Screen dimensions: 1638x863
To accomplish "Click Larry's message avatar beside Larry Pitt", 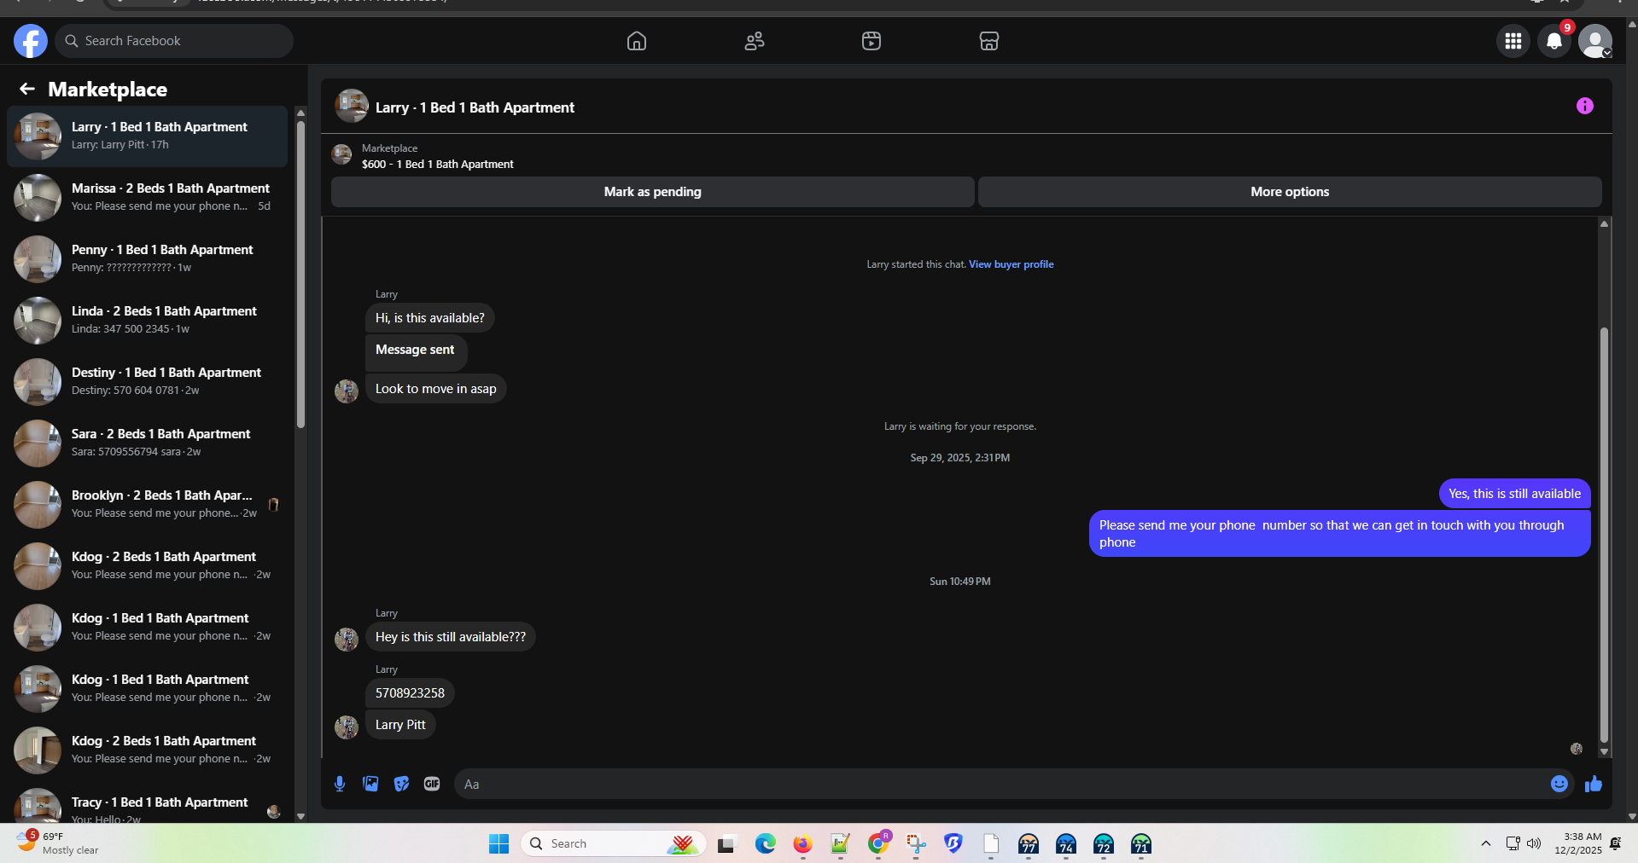I will (347, 727).
